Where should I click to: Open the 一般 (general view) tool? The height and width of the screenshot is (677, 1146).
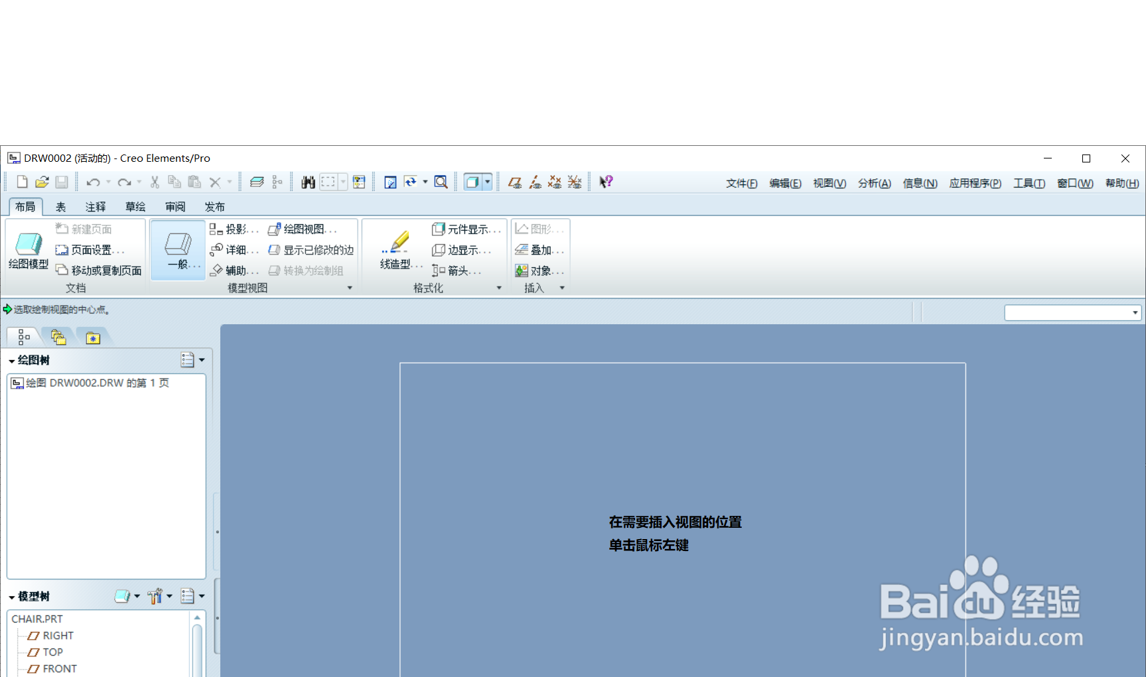coord(177,250)
